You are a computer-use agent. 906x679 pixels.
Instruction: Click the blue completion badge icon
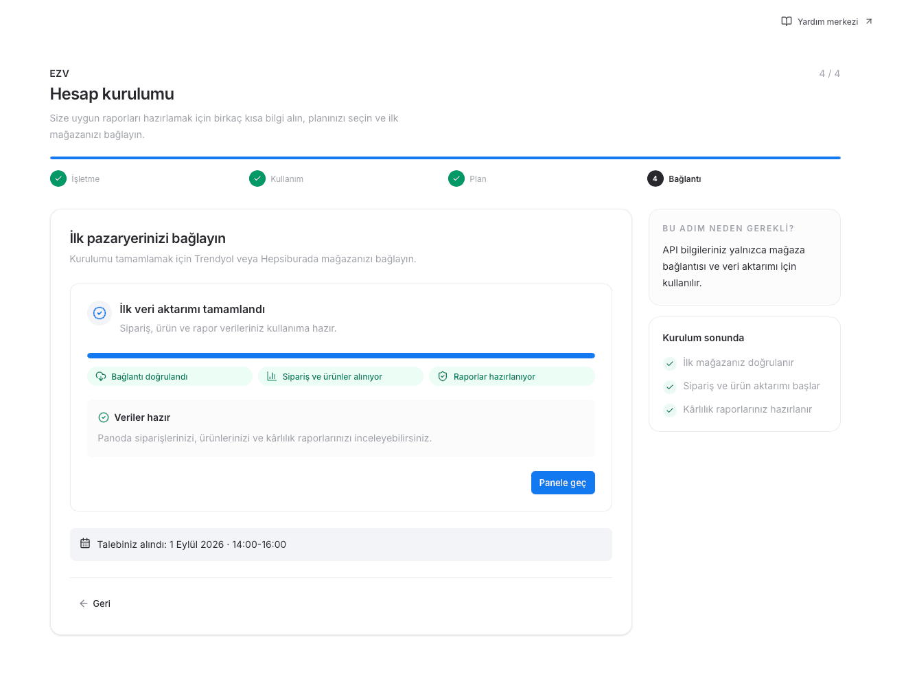pos(100,313)
